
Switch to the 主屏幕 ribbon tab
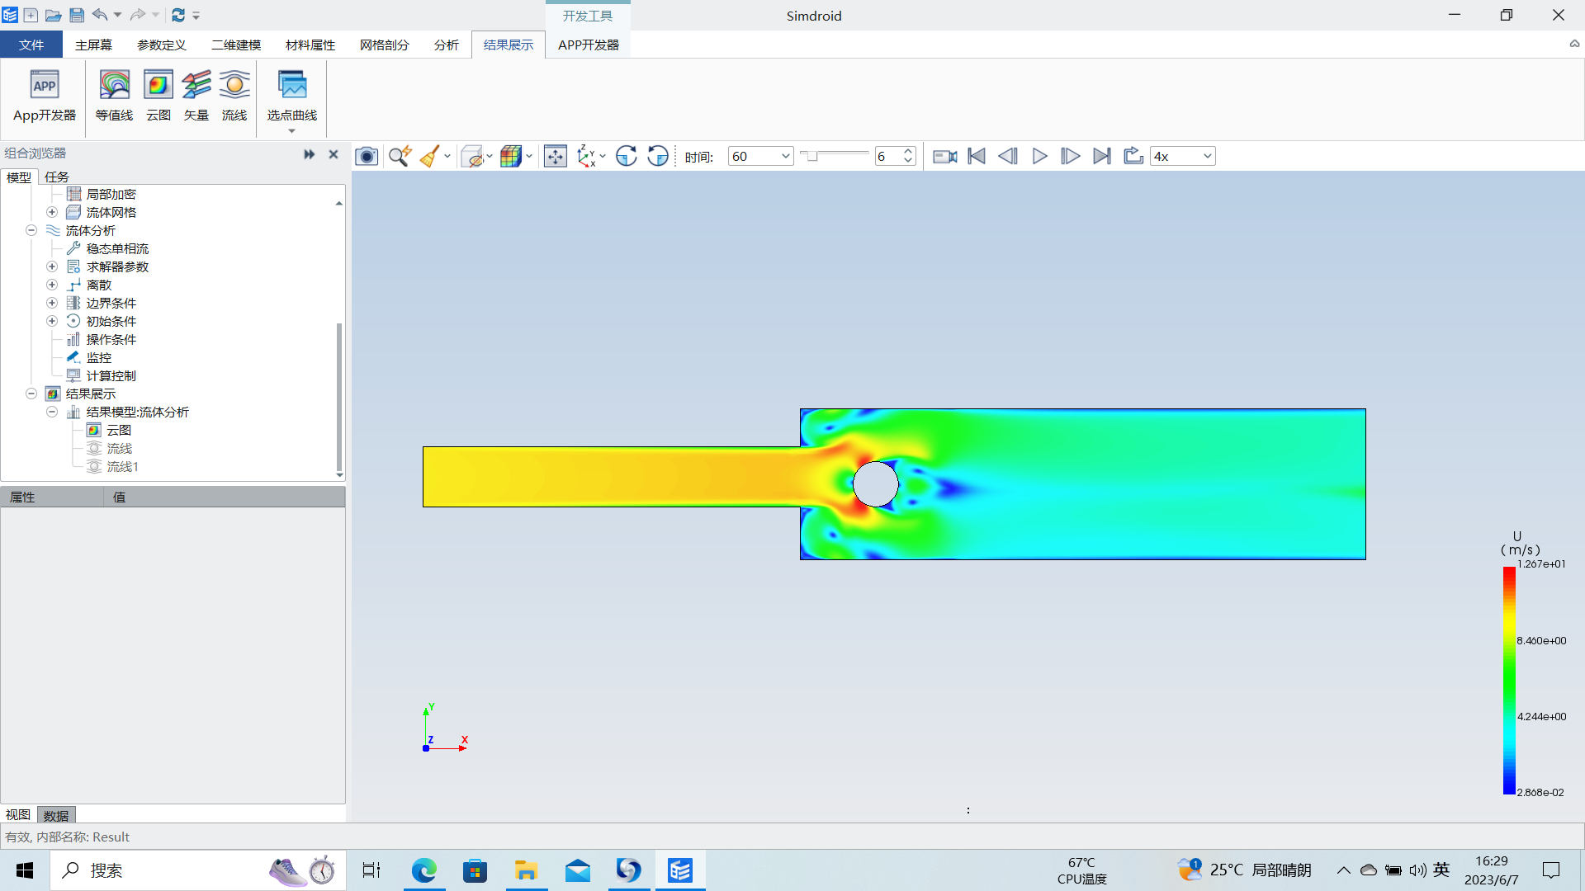point(93,45)
